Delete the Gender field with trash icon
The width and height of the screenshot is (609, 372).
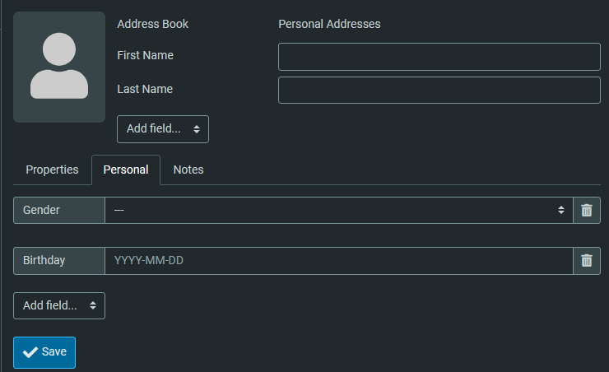(x=586, y=210)
